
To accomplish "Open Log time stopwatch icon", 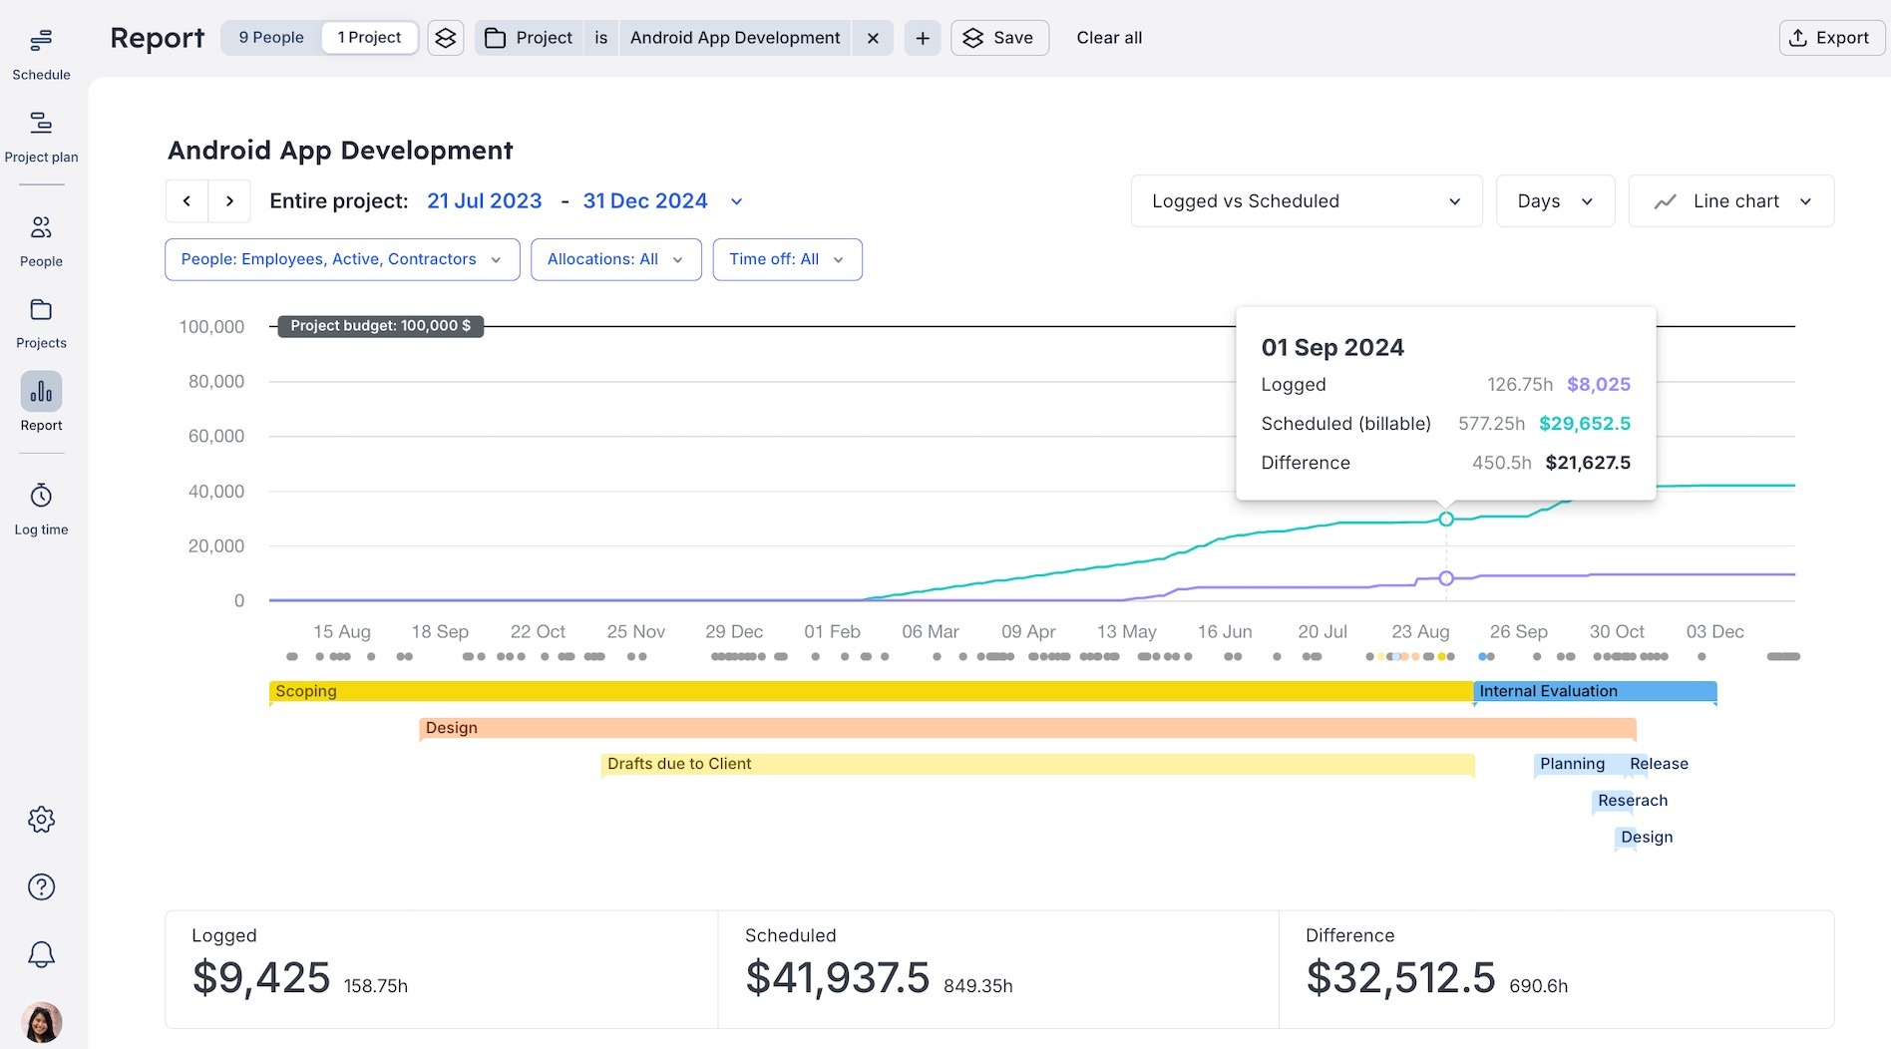I will 41,509.
